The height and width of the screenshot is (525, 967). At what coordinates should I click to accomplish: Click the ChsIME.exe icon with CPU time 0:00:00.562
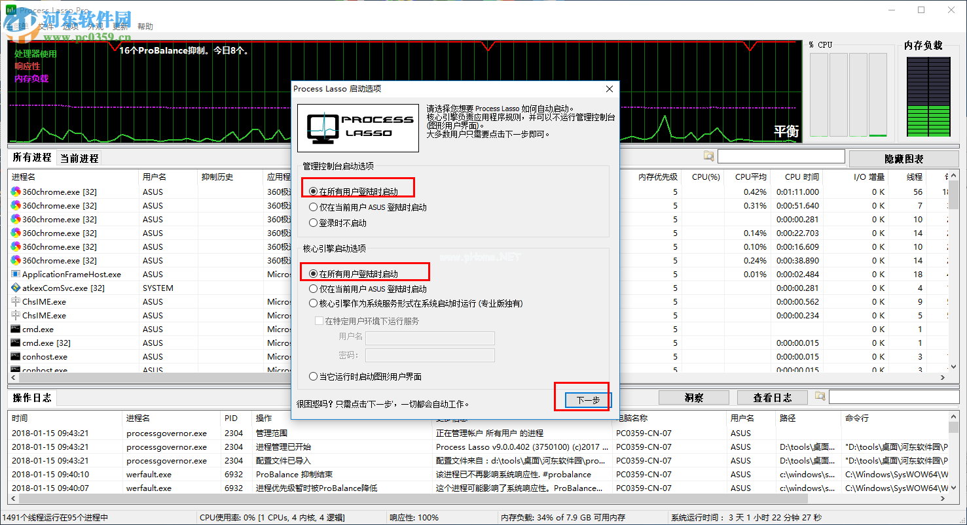pos(16,301)
